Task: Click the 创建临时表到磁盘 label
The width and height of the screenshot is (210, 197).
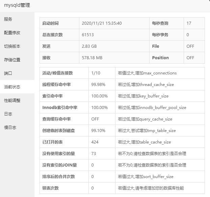Action: tap(58, 131)
